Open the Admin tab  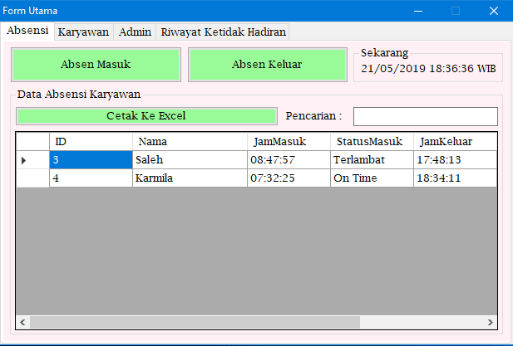tap(135, 32)
